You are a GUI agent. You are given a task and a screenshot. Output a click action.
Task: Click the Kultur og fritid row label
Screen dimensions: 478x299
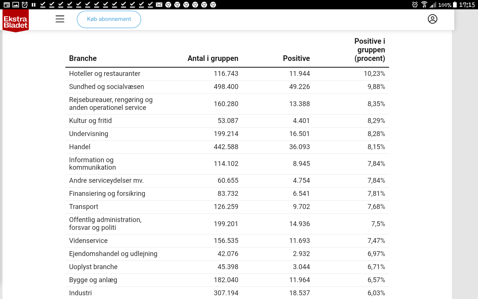point(90,121)
